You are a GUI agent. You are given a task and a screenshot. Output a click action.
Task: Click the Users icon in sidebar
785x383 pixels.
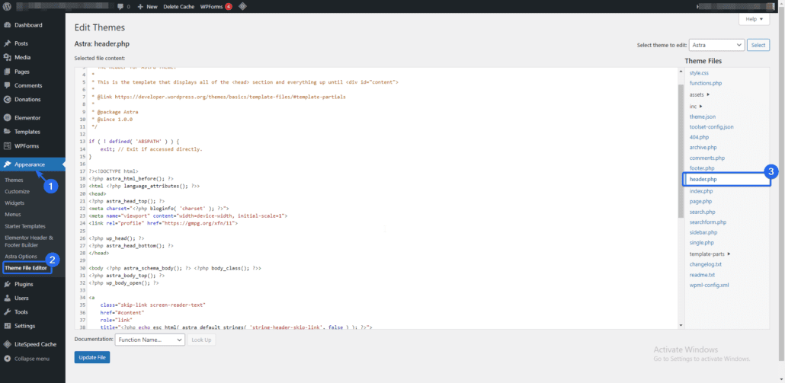[8, 298]
